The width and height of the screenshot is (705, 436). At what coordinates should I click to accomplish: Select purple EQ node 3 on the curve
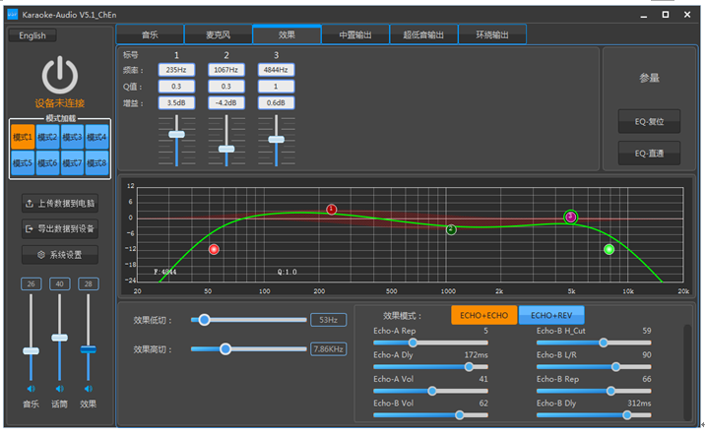coord(570,218)
